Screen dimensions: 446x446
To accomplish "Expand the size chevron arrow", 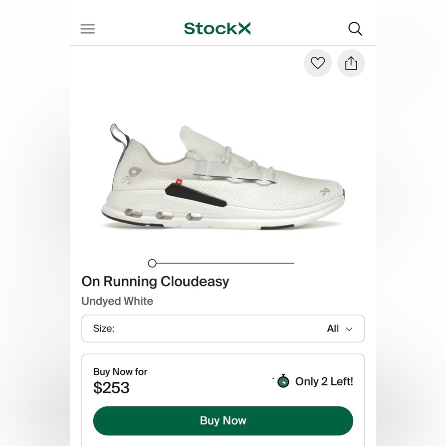I will (349, 329).
